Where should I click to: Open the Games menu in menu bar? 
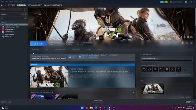coord(16,2)
